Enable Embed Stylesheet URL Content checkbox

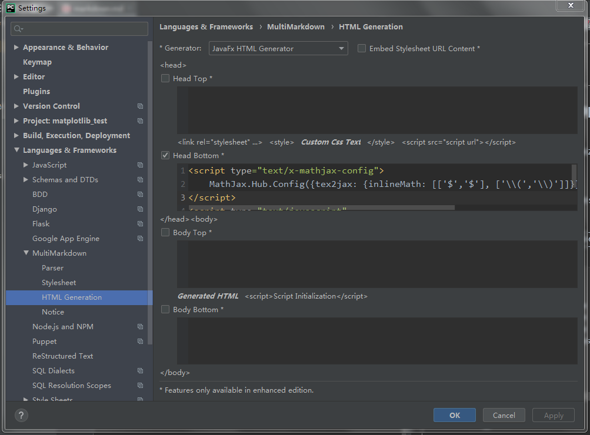coord(362,48)
